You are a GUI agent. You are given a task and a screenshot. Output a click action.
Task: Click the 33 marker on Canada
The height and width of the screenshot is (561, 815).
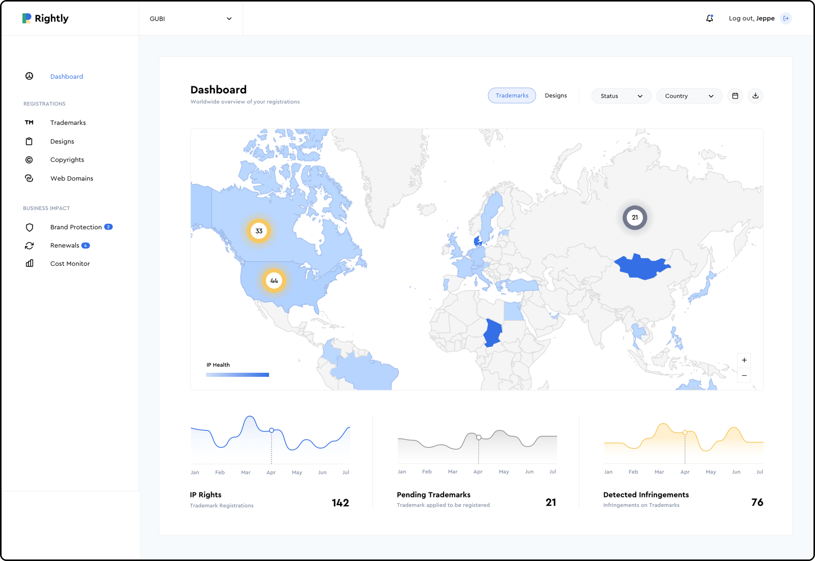tap(259, 231)
